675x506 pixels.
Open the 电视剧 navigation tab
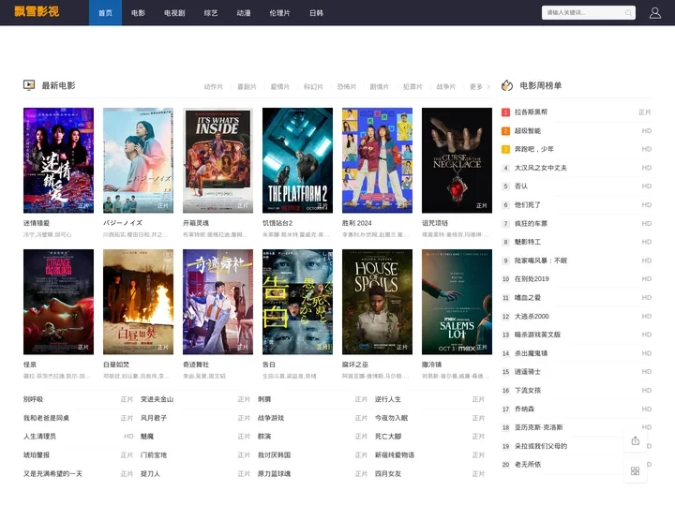[x=174, y=13]
